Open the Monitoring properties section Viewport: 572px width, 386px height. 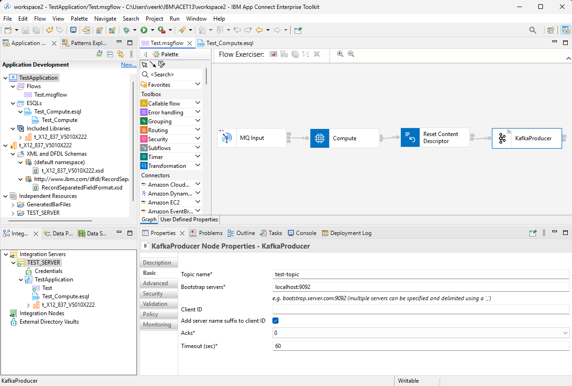point(158,325)
